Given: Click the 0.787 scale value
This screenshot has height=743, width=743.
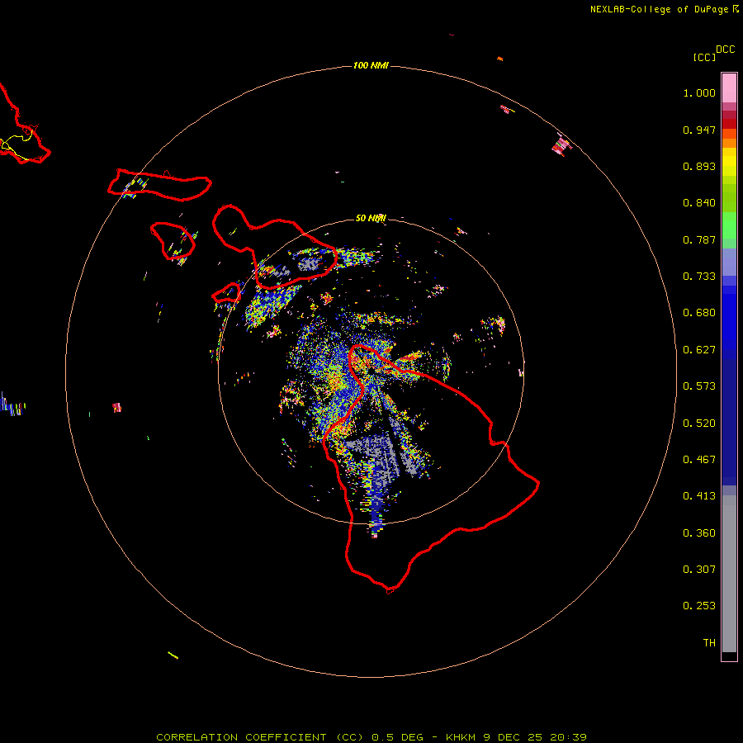Looking at the screenshot, I should click(699, 239).
